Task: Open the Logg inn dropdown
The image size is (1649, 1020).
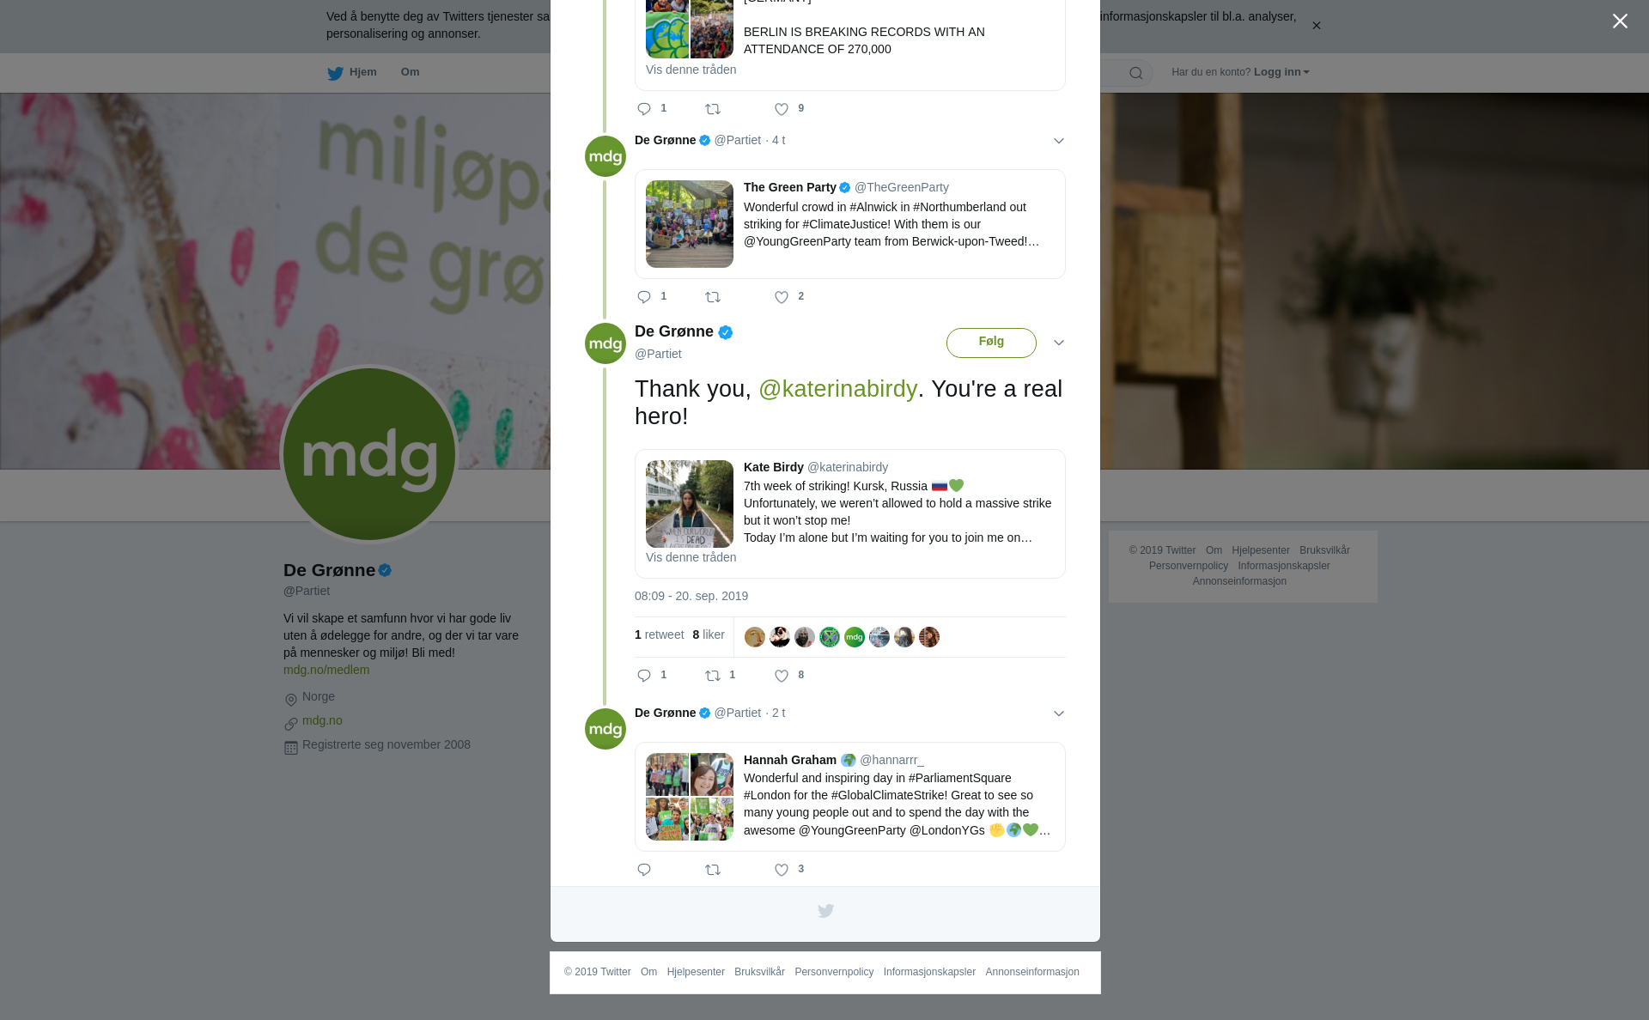Action: 1281,72
